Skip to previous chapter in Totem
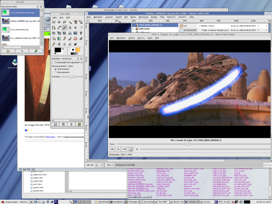The height and width of the screenshot is (204, 272). pyautogui.click(x=112, y=149)
